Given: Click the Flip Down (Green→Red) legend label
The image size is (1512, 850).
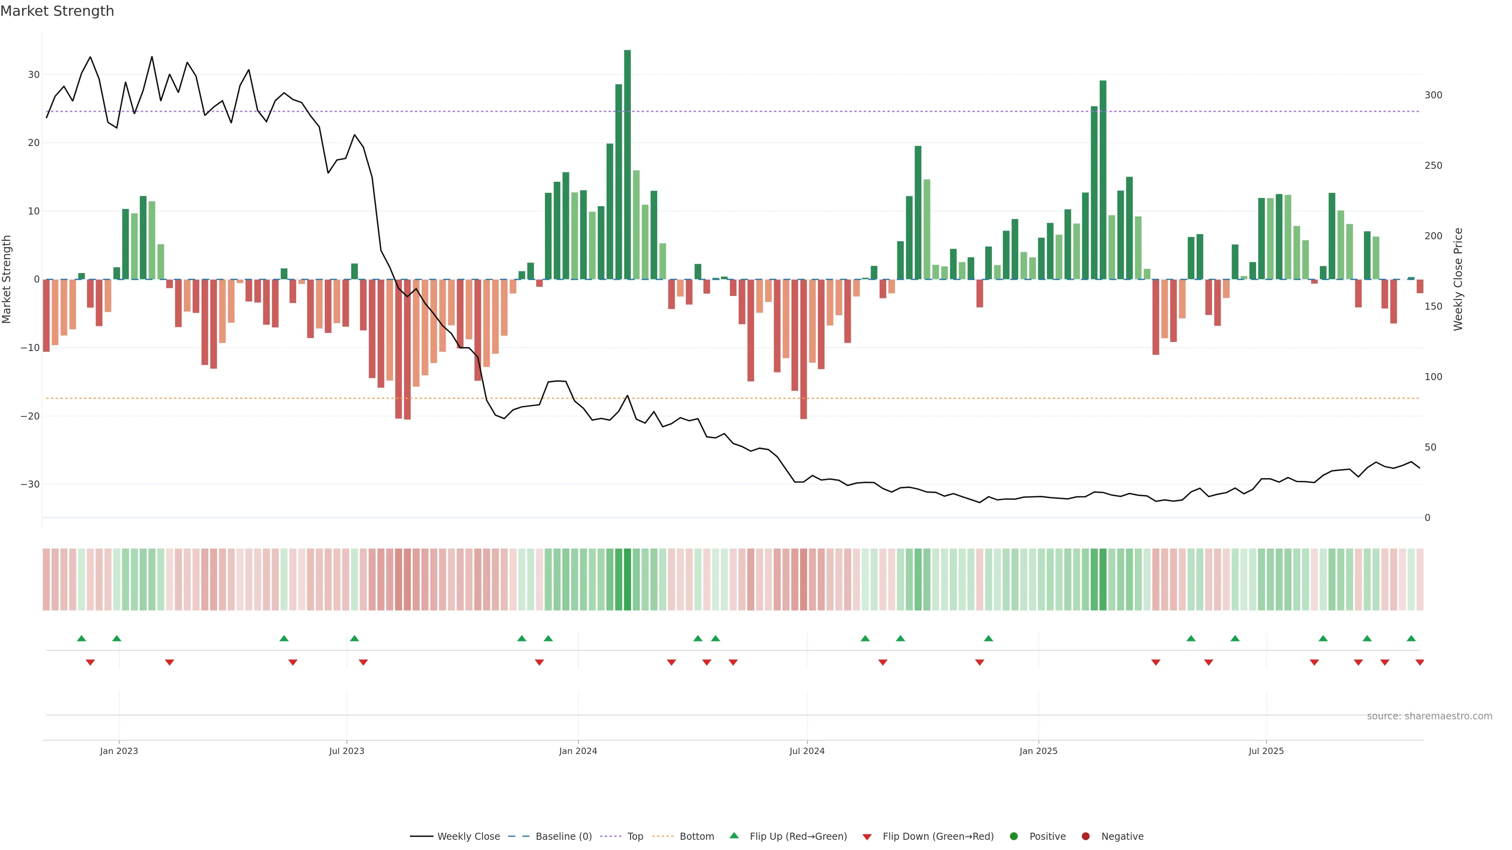Looking at the screenshot, I should pyautogui.click(x=938, y=837).
